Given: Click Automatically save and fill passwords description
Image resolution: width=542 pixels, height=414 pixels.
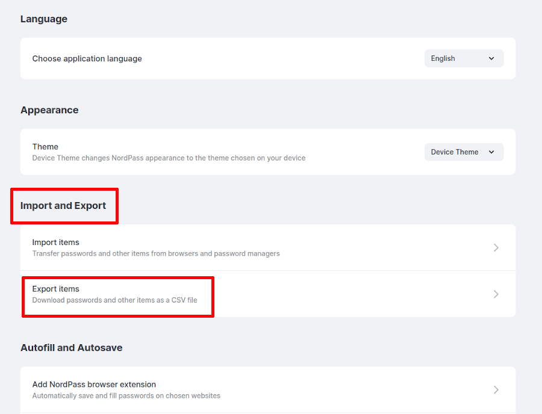Looking at the screenshot, I should pyautogui.click(x=126, y=396).
